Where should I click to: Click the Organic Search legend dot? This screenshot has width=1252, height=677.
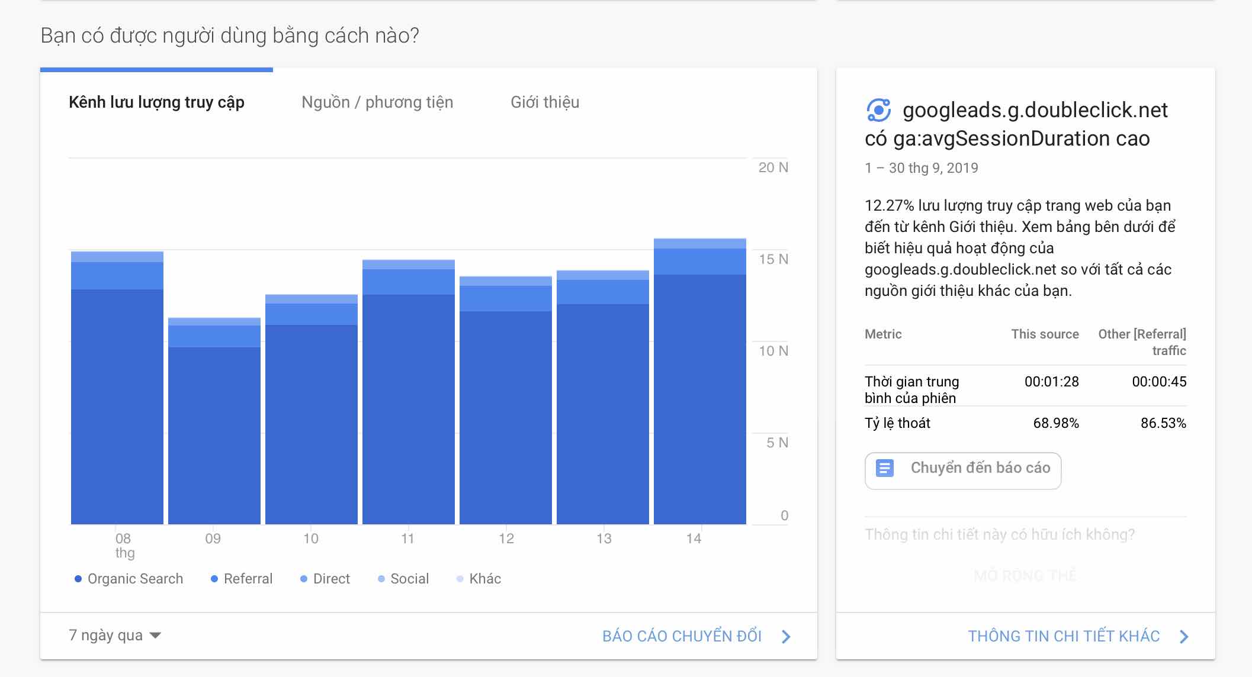[x=78, y=579]
